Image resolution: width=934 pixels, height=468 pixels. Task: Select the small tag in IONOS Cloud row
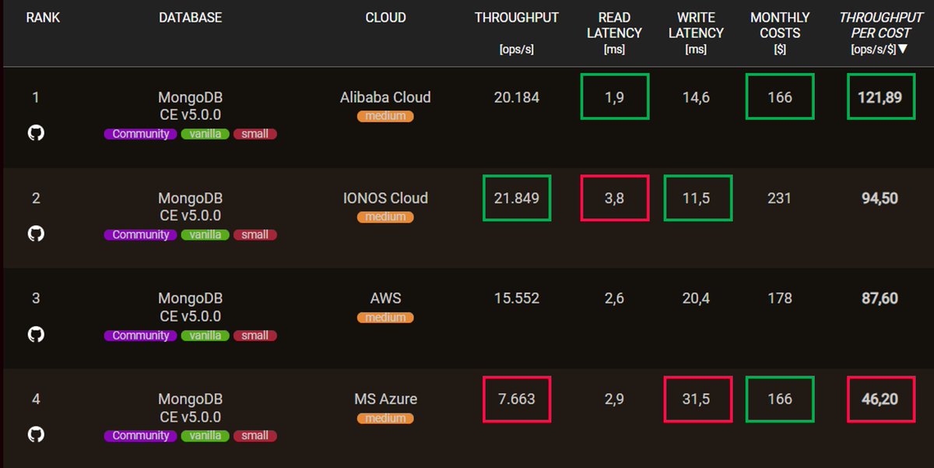click(x=255, y=234)
